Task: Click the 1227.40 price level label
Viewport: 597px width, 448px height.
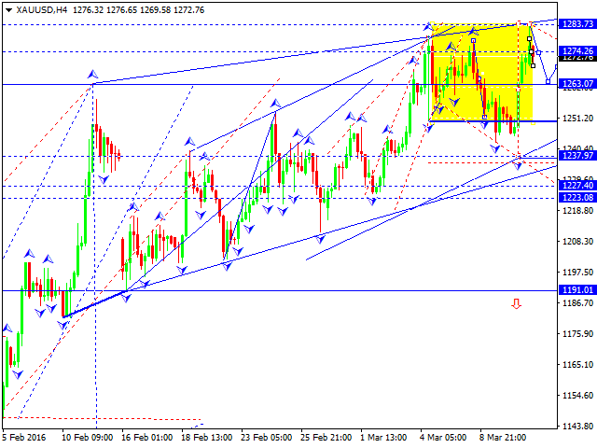Action: (577, 185)
